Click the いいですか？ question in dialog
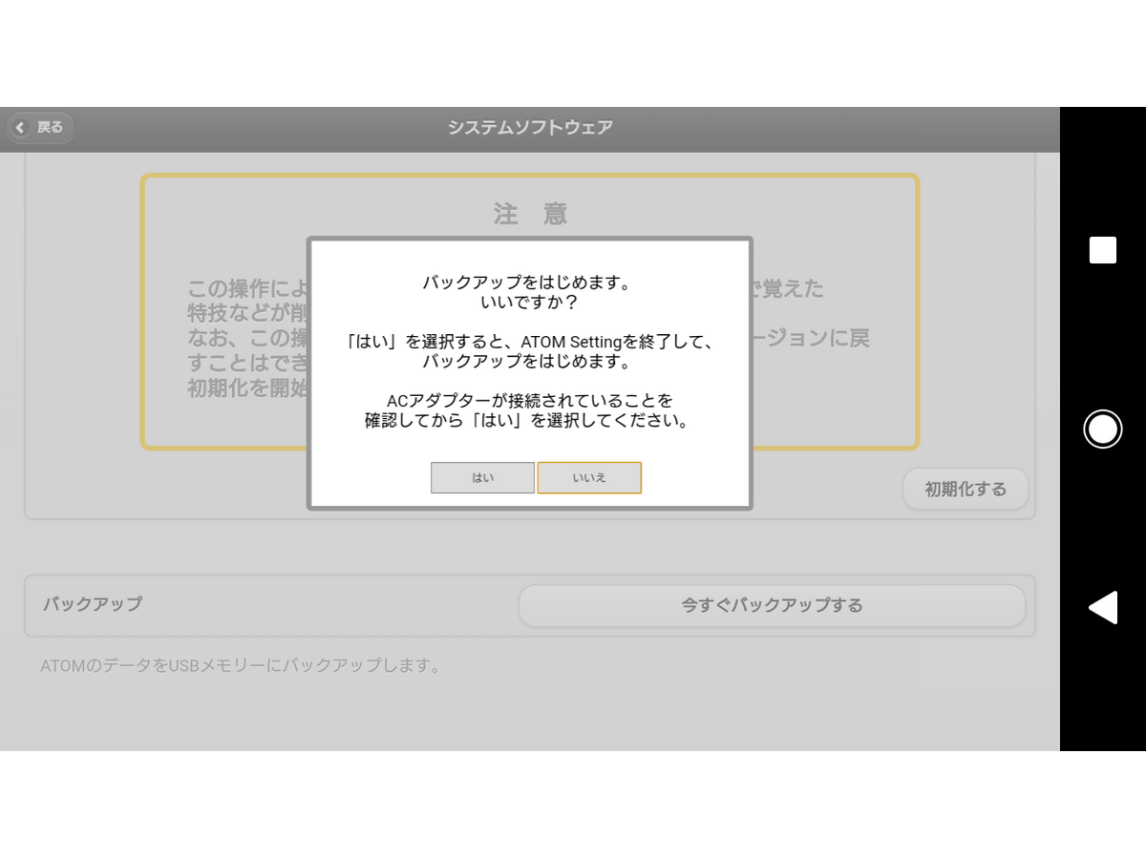 530,303
